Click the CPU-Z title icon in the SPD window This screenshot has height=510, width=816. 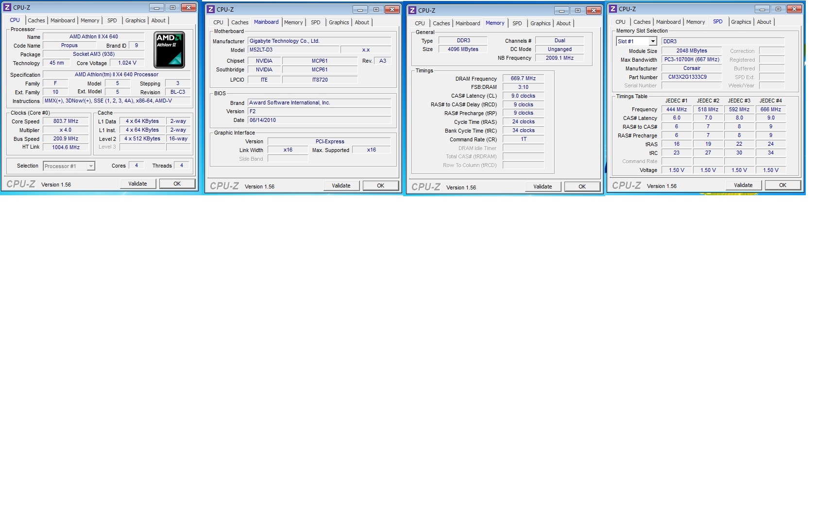coord(613,9)
